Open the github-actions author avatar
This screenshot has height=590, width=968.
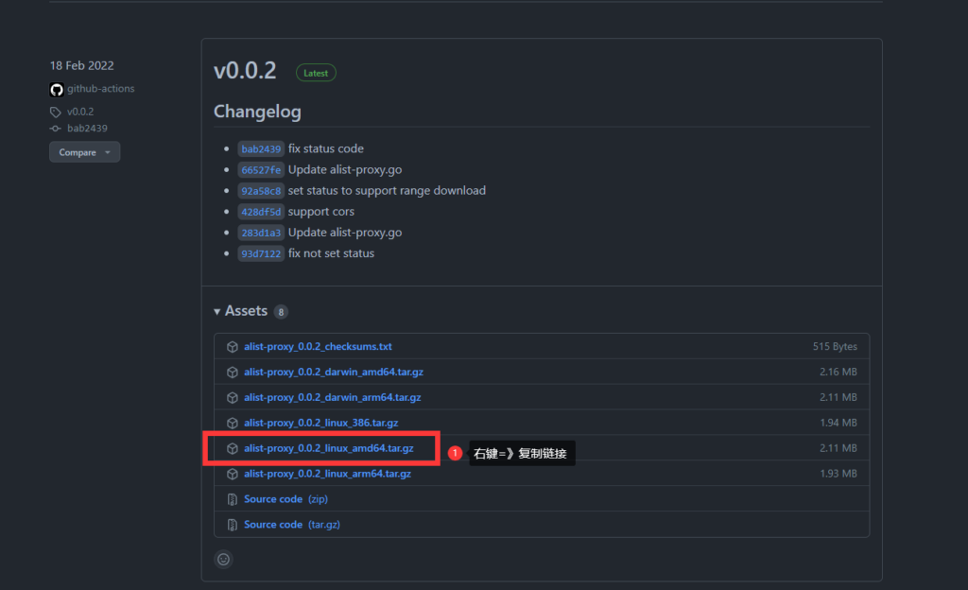tap(56, 90)
